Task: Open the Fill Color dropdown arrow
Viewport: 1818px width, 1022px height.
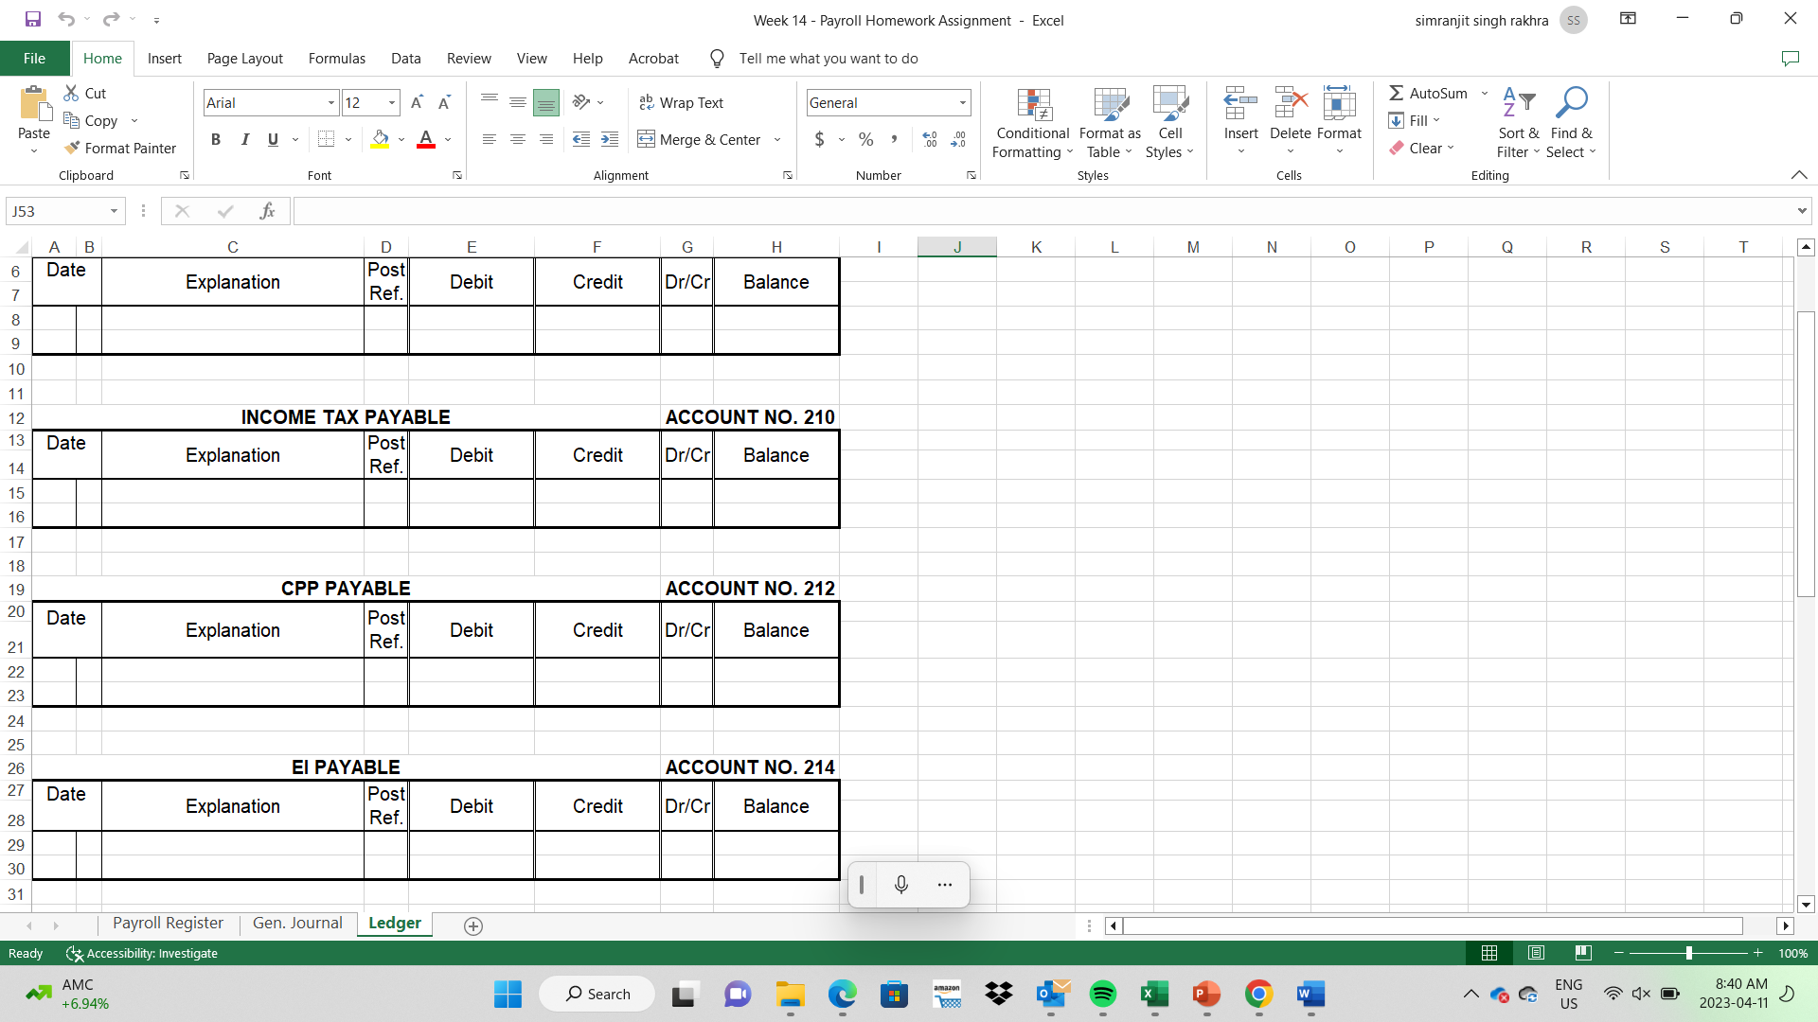Action: point(401,139)
